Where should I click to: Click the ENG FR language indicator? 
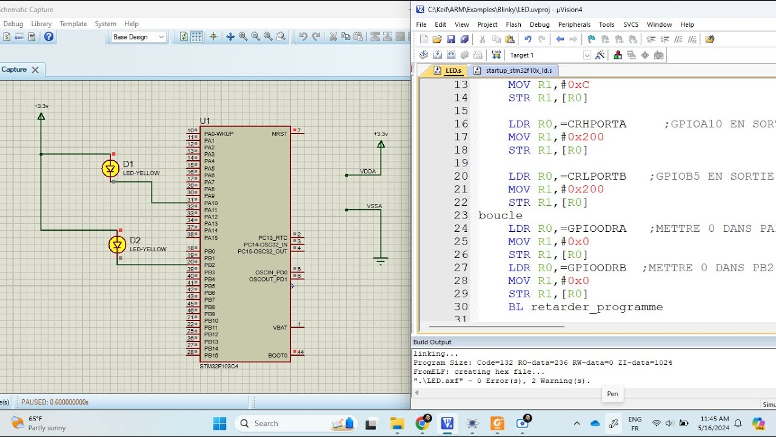(x=635, y=423)
